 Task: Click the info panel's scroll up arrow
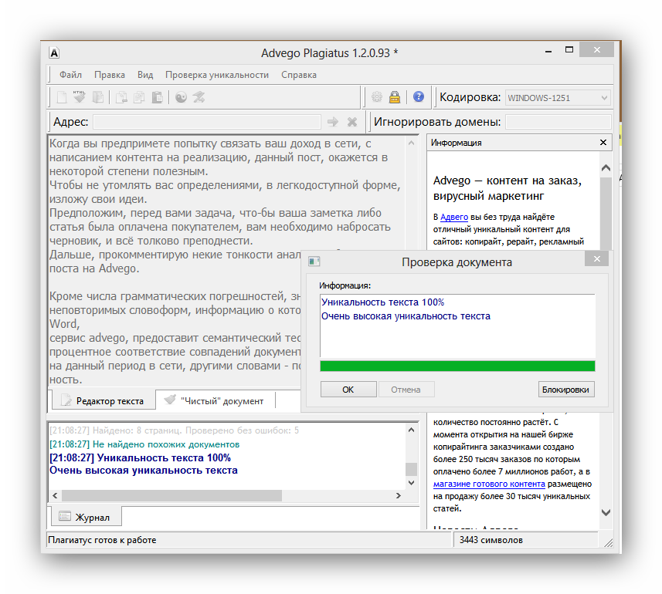point(606,168)
